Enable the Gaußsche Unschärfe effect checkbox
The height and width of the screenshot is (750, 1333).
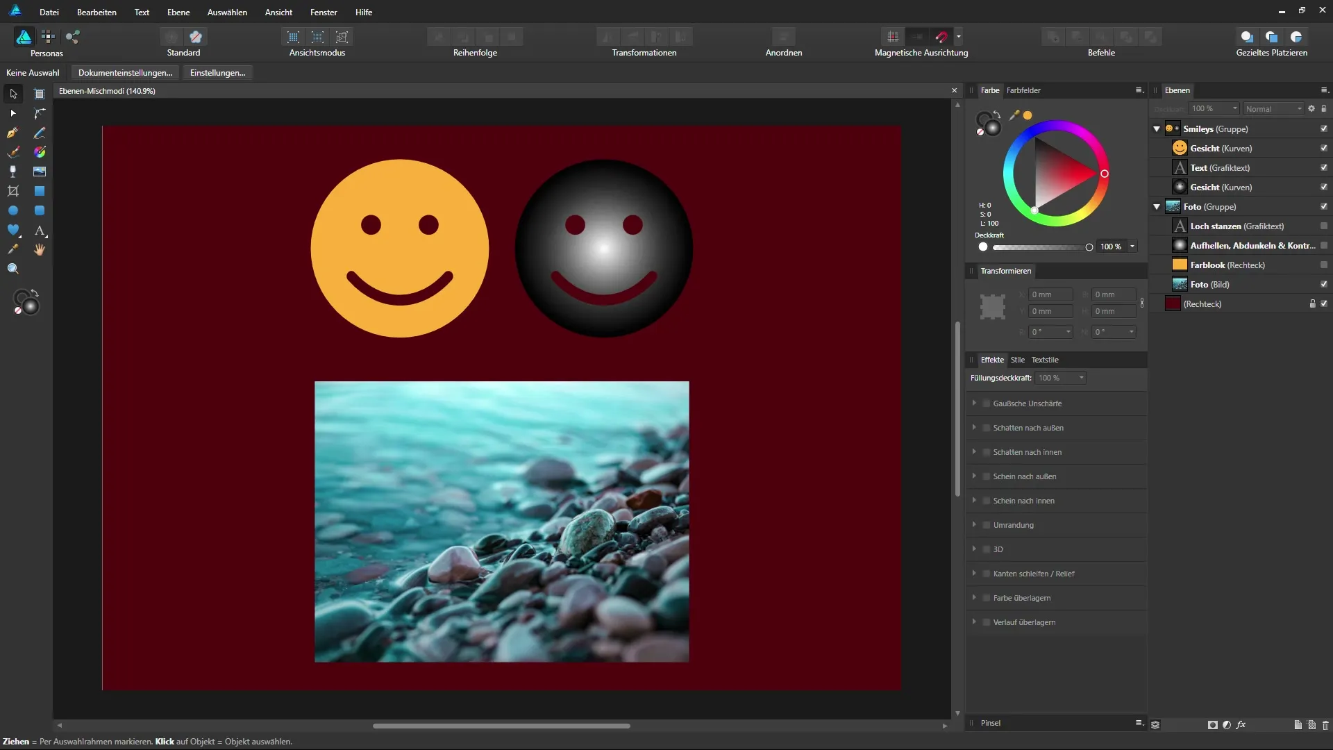pyautogui.click(x=987, y=403)
